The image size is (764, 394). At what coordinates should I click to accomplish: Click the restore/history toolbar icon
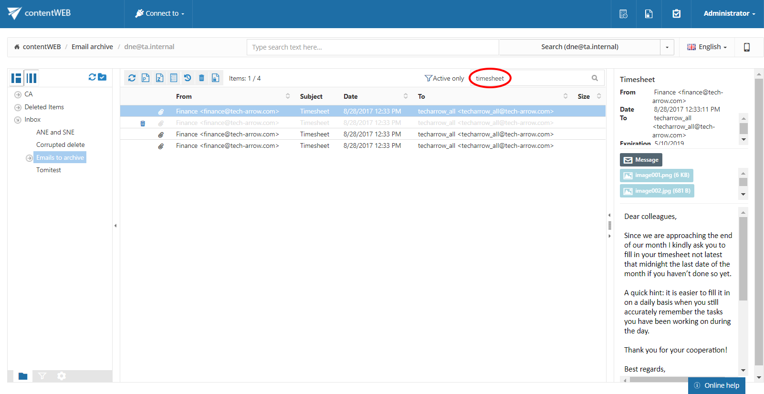coord(188,78)
